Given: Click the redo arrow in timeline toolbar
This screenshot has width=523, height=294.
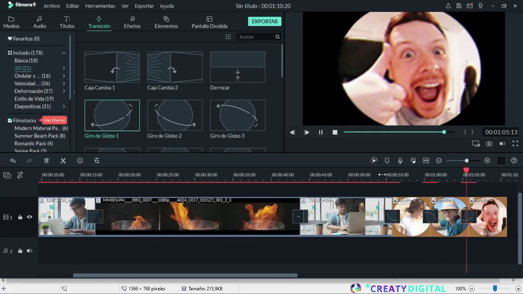Looking at the screenshot, I should (x=29, y=161).
